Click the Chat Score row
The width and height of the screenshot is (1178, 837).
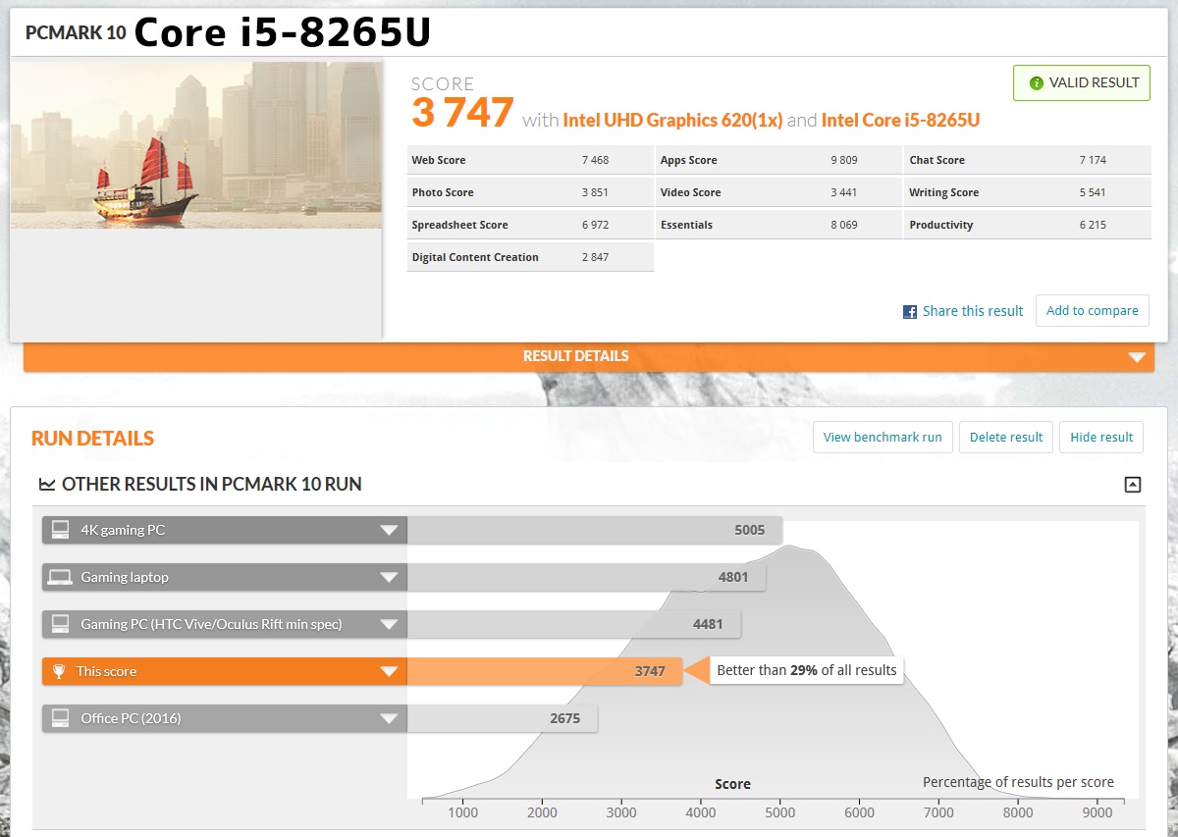[1028, 160]
